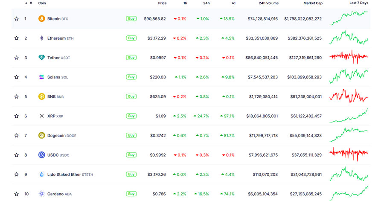The image size is (384, 201).
Task: Favorite Lido Staked Ether with its star
Action: 16,174
